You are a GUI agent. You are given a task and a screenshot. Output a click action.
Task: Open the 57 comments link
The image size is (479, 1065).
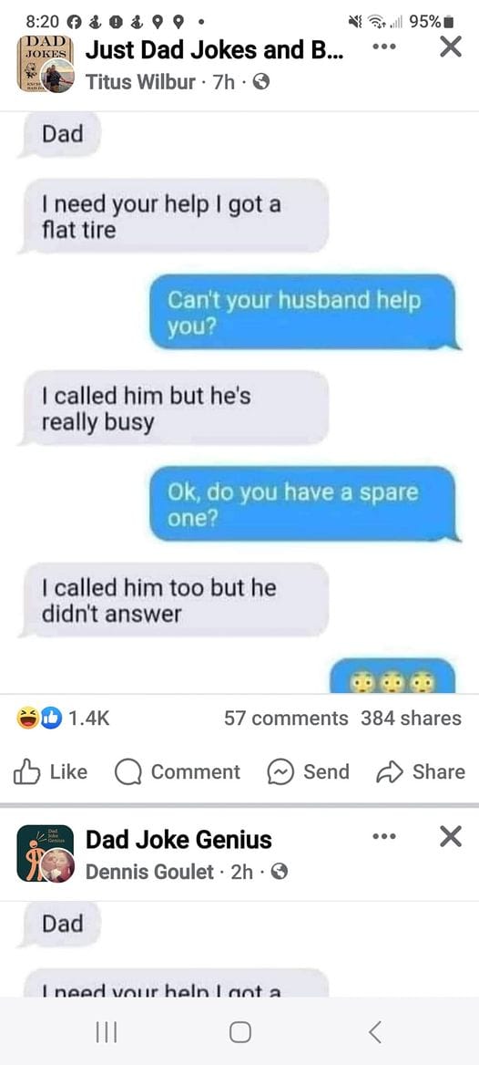tap(286, 718)
